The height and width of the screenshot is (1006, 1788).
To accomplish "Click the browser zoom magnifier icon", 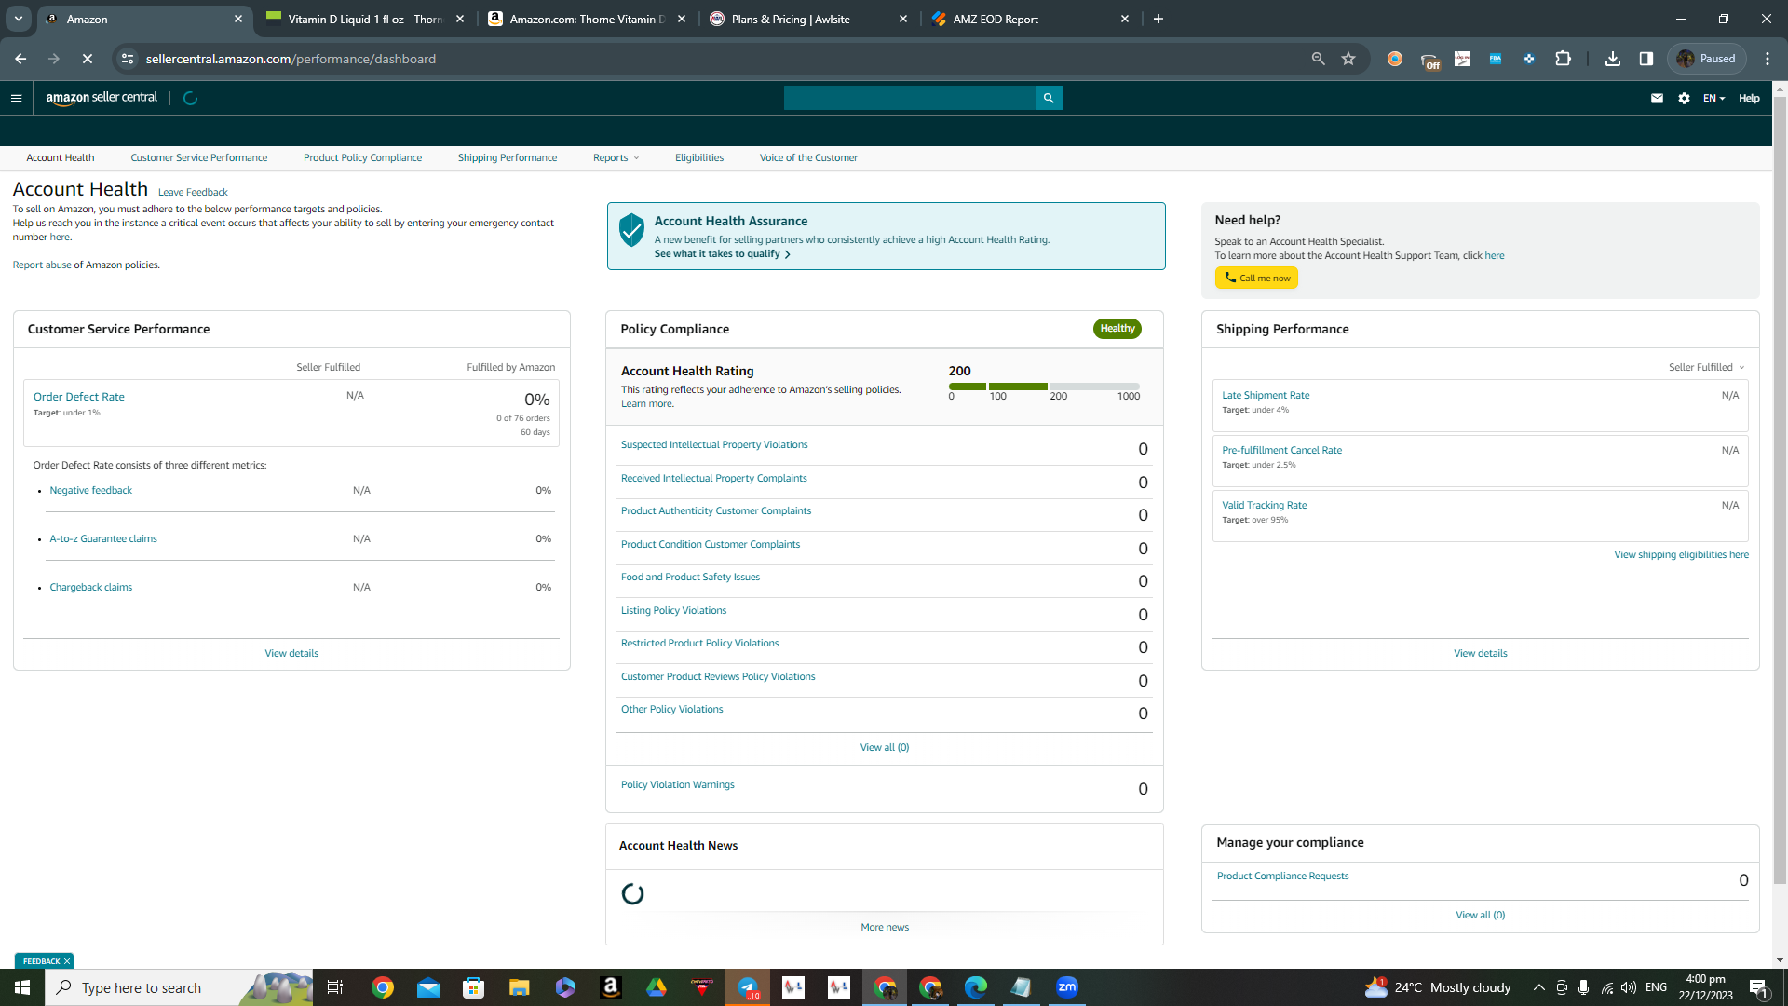I will click(x=1318, y=59).
